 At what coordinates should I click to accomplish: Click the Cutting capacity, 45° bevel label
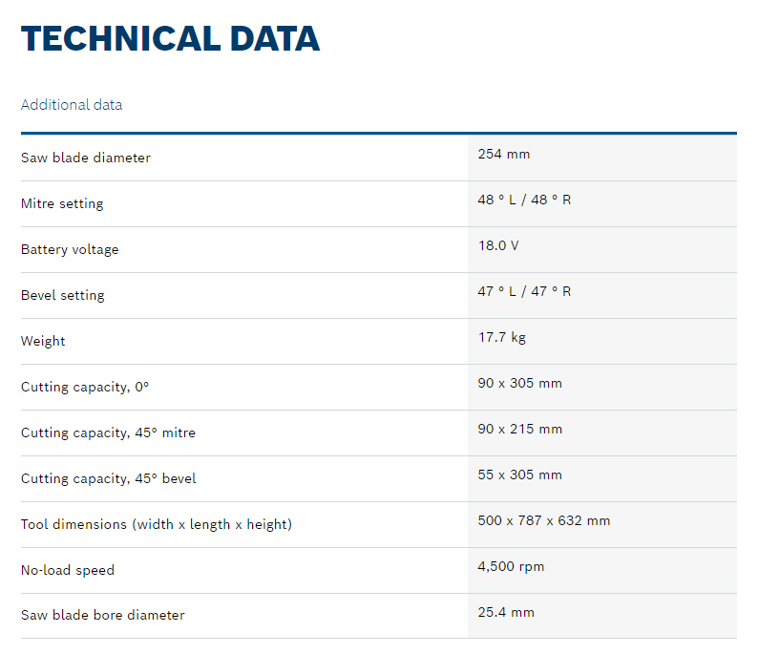coord(109,478)
